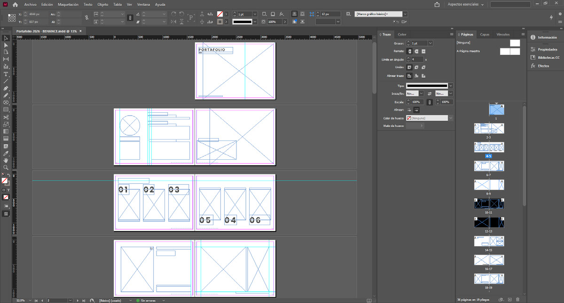
Task: Choose round join Unión option
Action: click(x=416, y=67)
